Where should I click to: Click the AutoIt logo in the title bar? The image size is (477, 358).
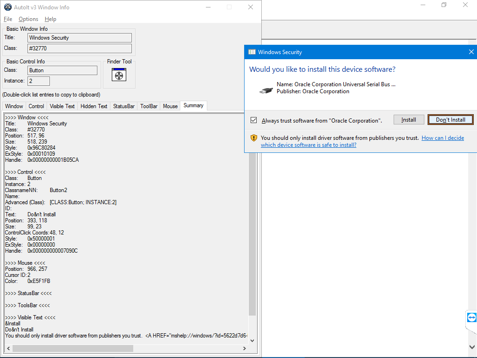(8, 7)
